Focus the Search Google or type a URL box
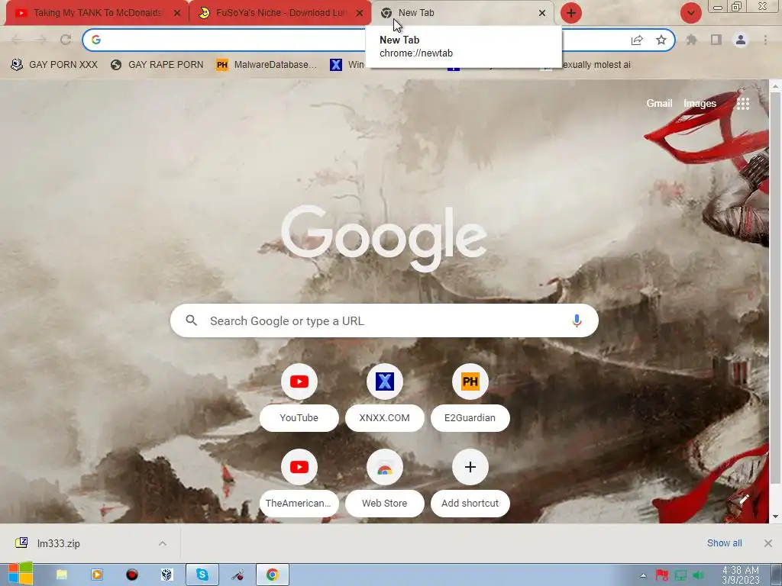 384,320
